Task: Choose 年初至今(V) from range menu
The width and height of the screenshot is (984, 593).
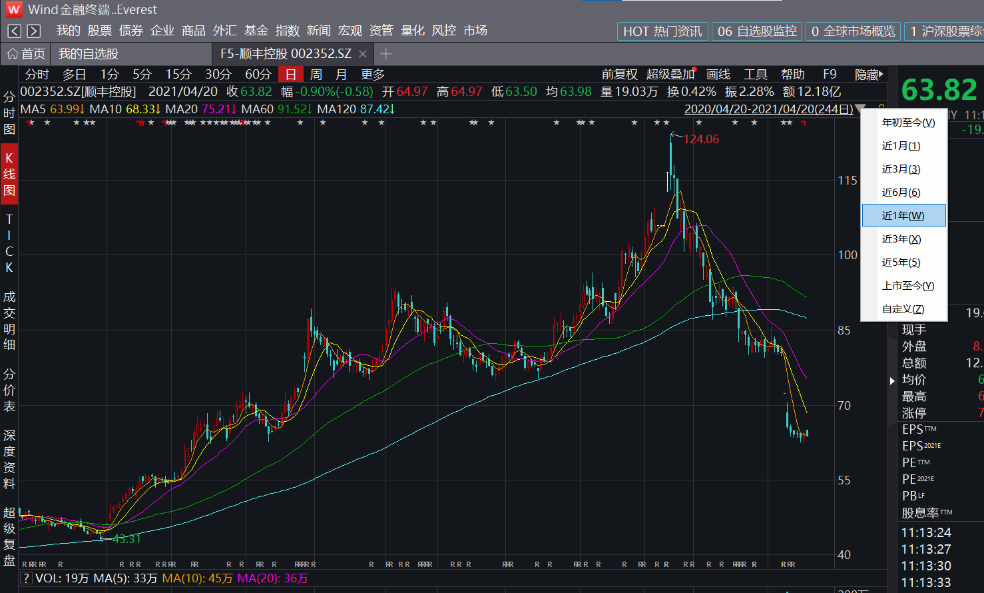Action: coord(903,123)
